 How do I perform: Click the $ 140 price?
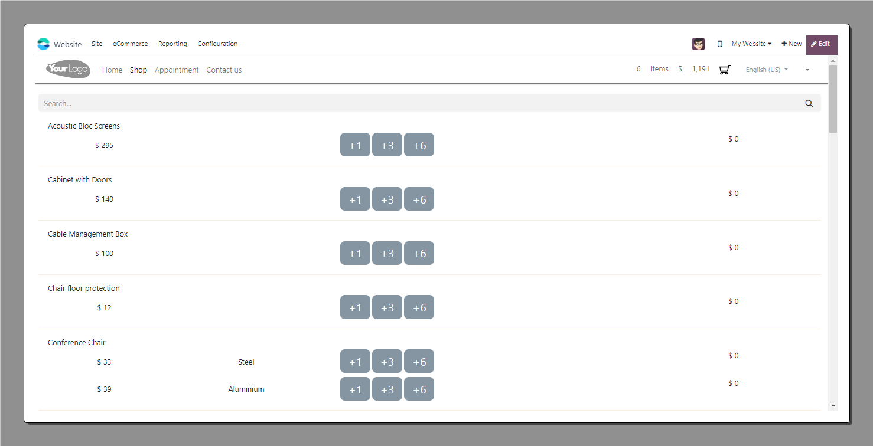[104, 199]
